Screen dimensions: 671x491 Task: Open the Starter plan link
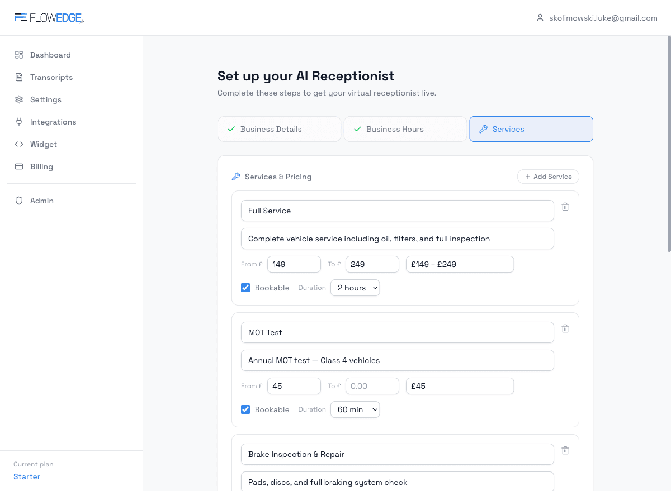pos(26,476)
